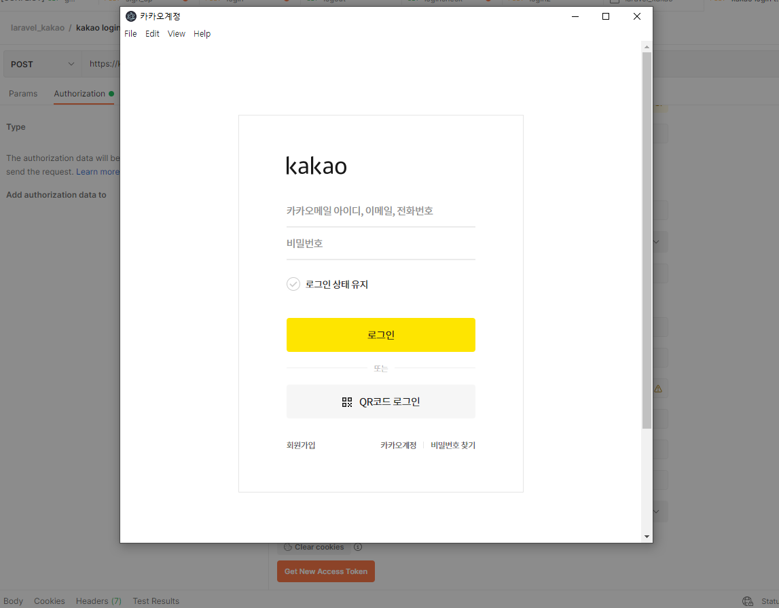Switch to the Params tab in Postman
The width and height of the screenshot is (779, 608).
click(x=23, y=93)
